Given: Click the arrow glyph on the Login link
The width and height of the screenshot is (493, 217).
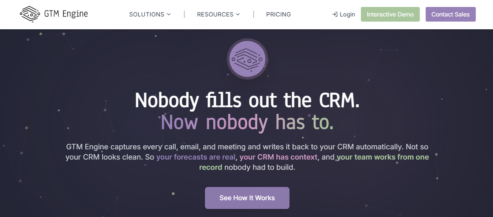Looking at the screenshot, I should click(x=335, y=14).
